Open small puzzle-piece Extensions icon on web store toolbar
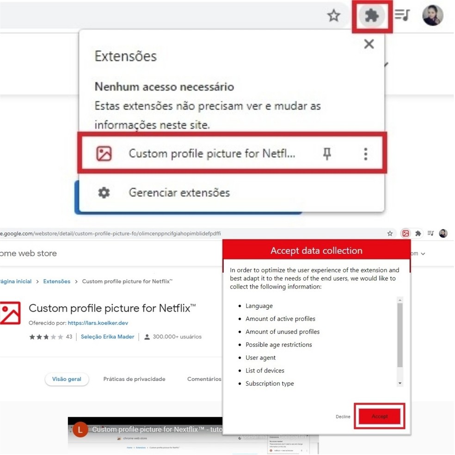Screen dimensions: 455x455 [418, 234]
